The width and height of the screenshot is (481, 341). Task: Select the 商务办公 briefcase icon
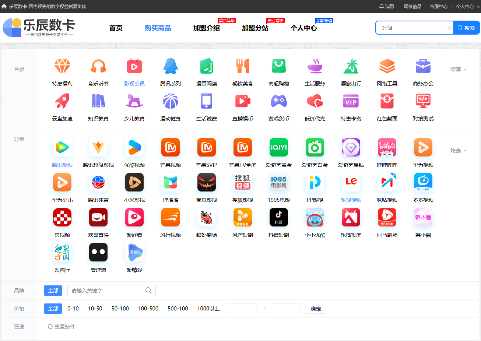pyautogui.click(x=423, y=66)
